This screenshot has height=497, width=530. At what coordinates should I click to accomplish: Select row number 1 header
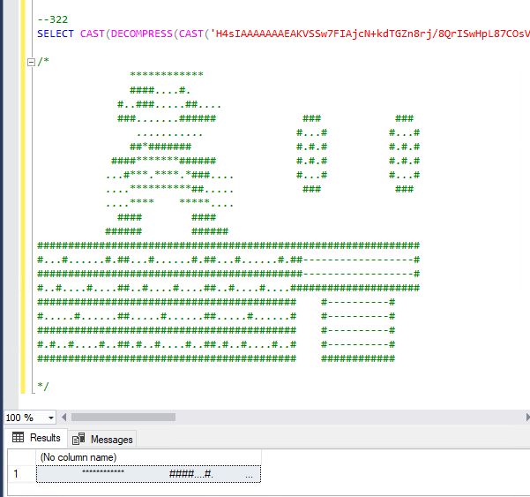pyautogui.click(x=21, y=474)
